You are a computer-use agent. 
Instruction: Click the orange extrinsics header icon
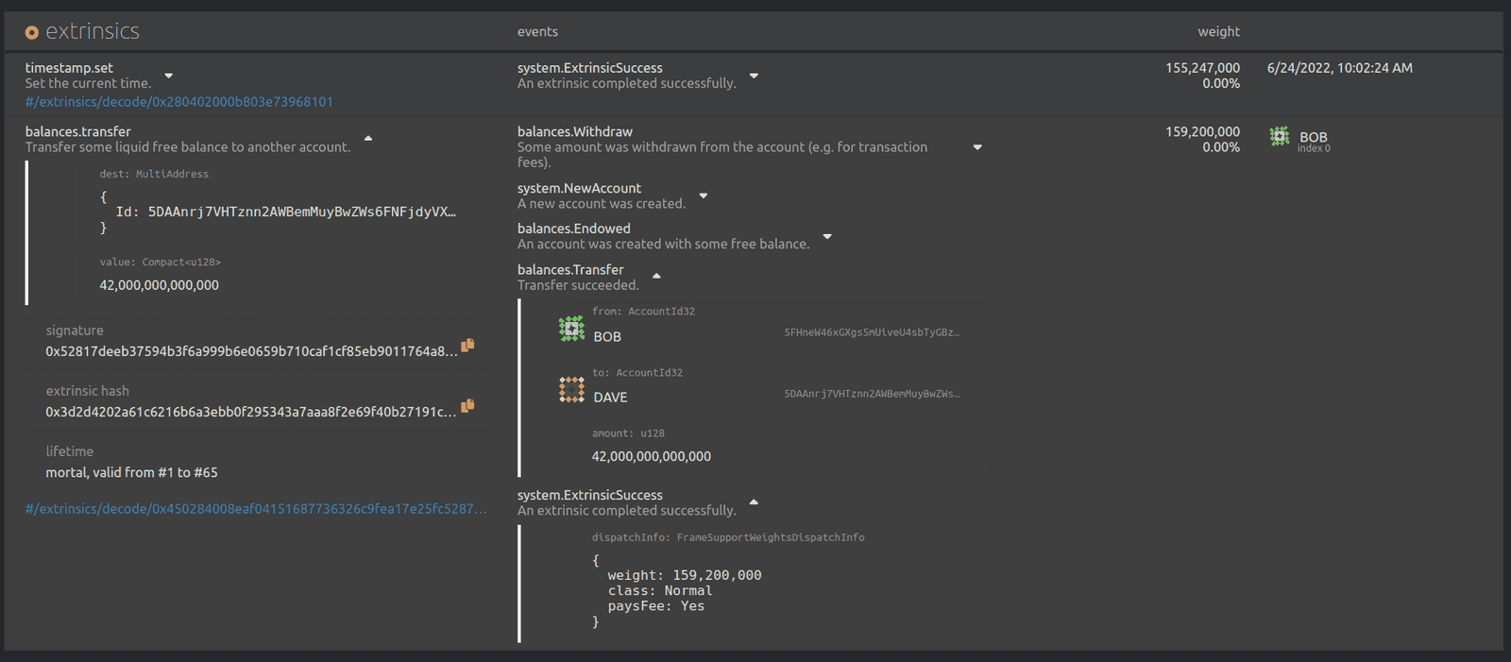31,32
